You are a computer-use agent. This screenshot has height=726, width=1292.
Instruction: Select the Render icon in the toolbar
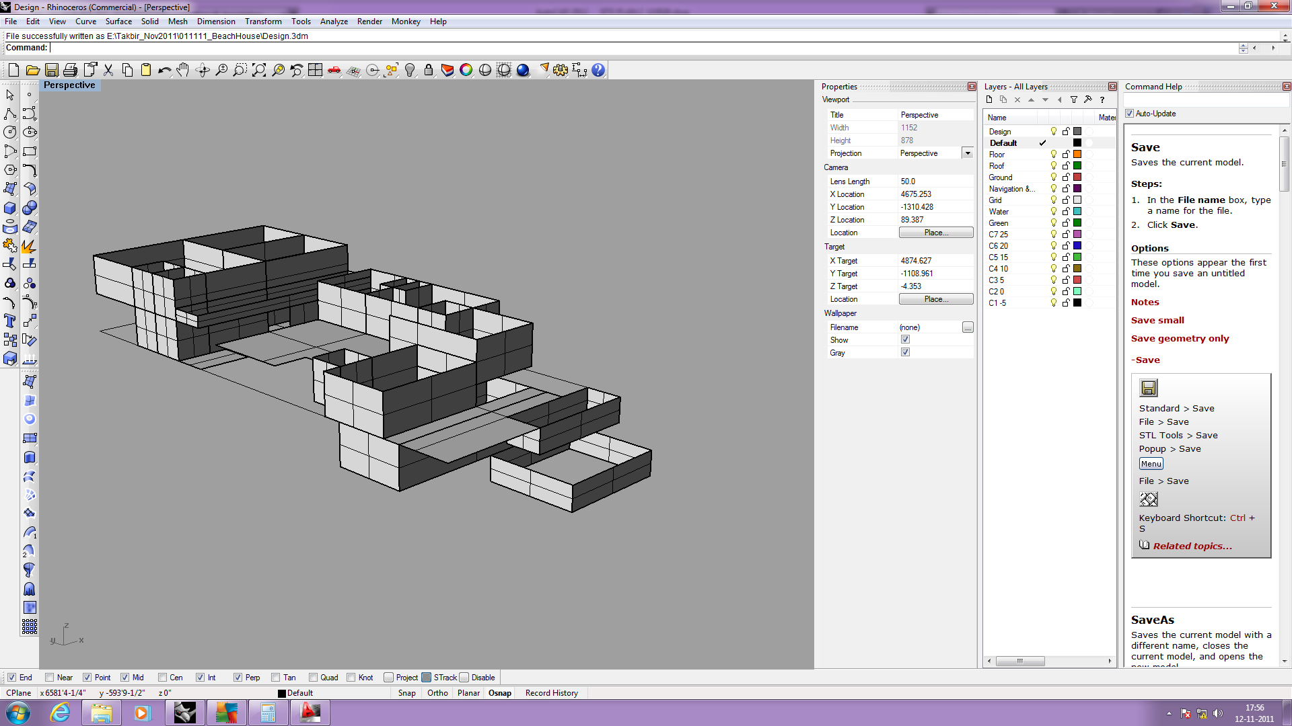tap(523, 70)
